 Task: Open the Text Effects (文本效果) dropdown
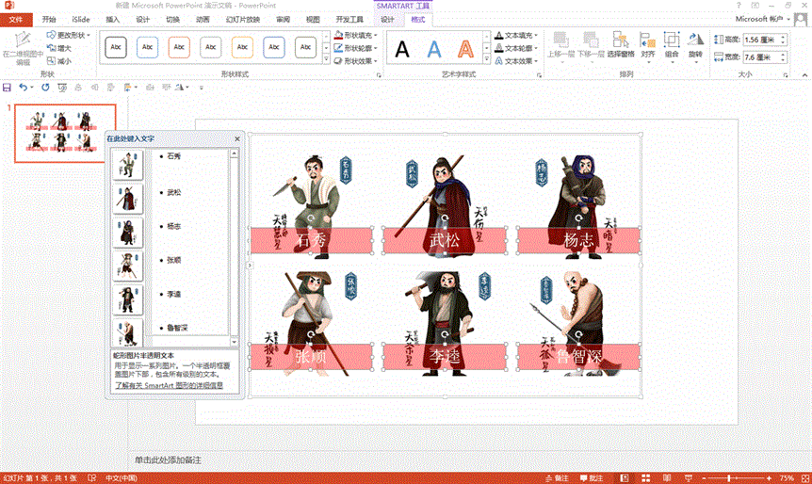pyautogui.click(x=516, y=60)
